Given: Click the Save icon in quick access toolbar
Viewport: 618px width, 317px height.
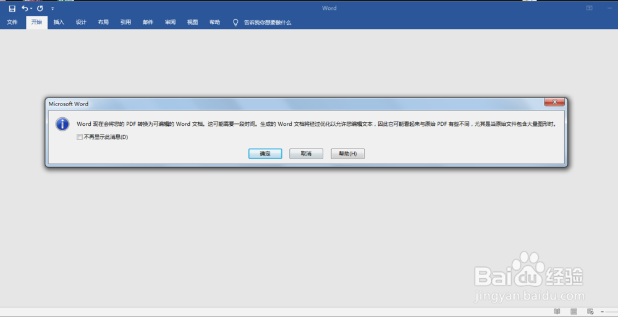Looking at the screenshot, I should pos(12,8).
